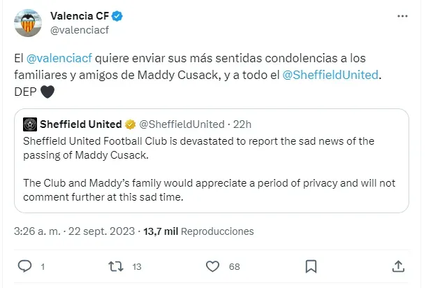The height and width of the screenshot is (288, 426).
Task: Open @valenciacf handle under the name
Action: (x=80, y=30)
